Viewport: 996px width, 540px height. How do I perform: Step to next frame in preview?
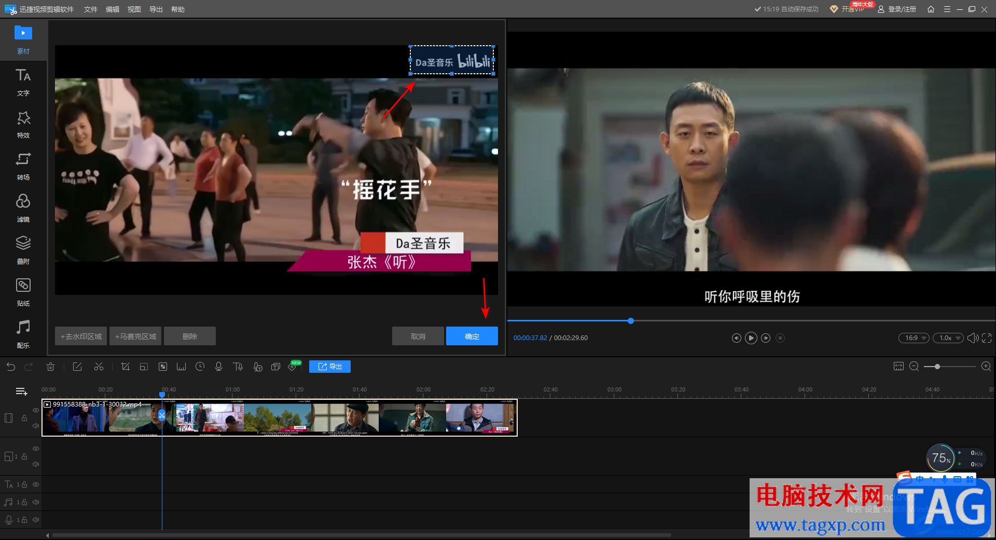[766, 338]
